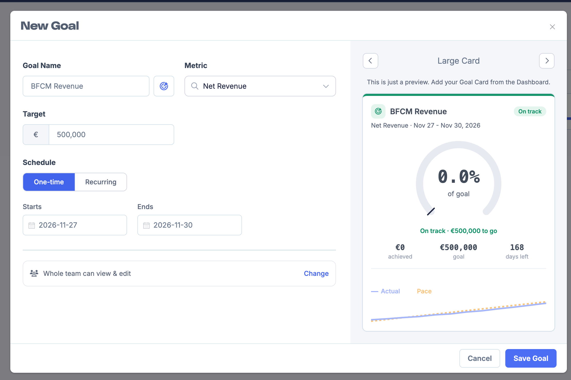The height and width of the screenshot is (380, 571).
Task: Click 'On track · €500,000 to go' text
Action: [x=459, y=231]
